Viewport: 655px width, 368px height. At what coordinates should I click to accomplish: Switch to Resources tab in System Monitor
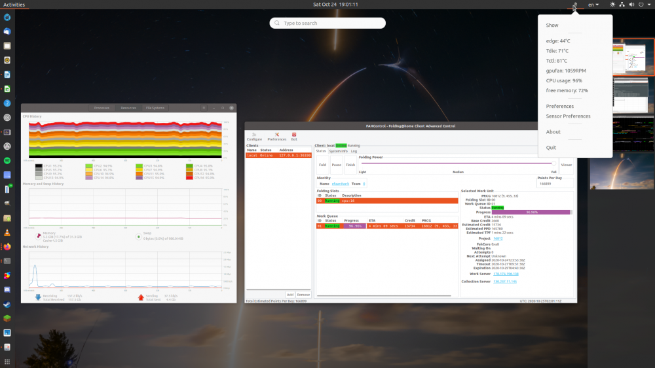(x=128, y=108)
